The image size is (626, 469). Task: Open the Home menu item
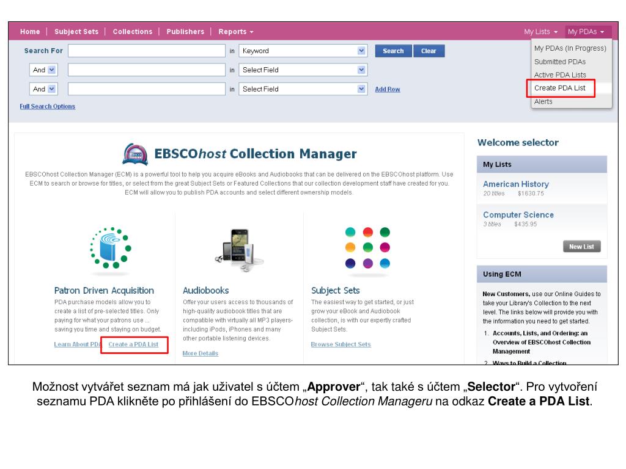(30, 32)
